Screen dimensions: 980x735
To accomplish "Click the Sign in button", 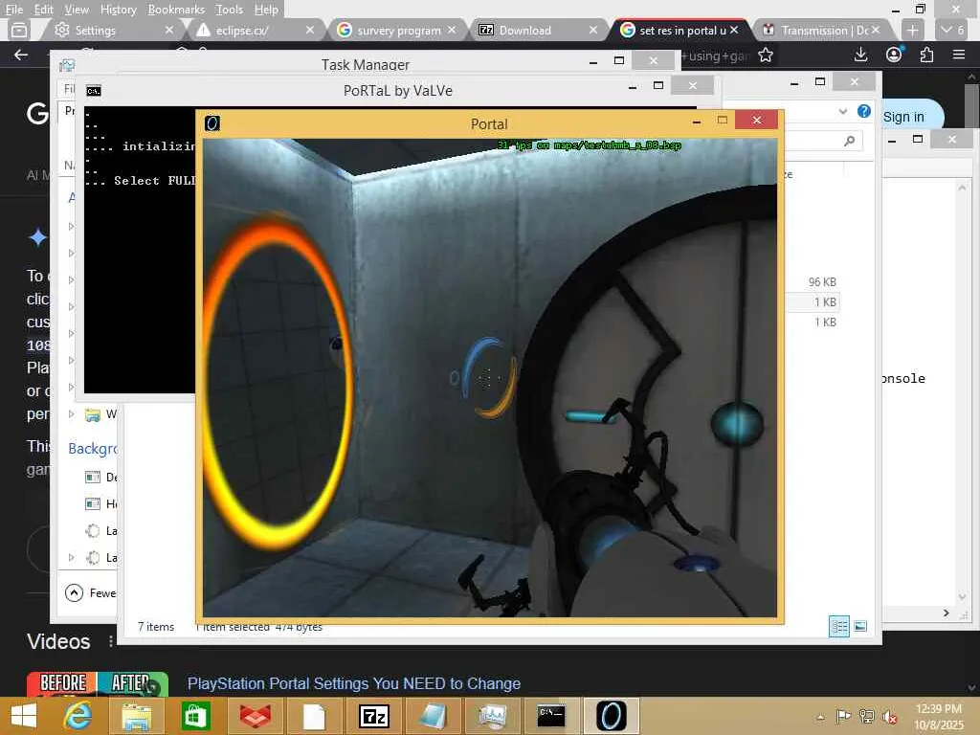I will [903, 117].
